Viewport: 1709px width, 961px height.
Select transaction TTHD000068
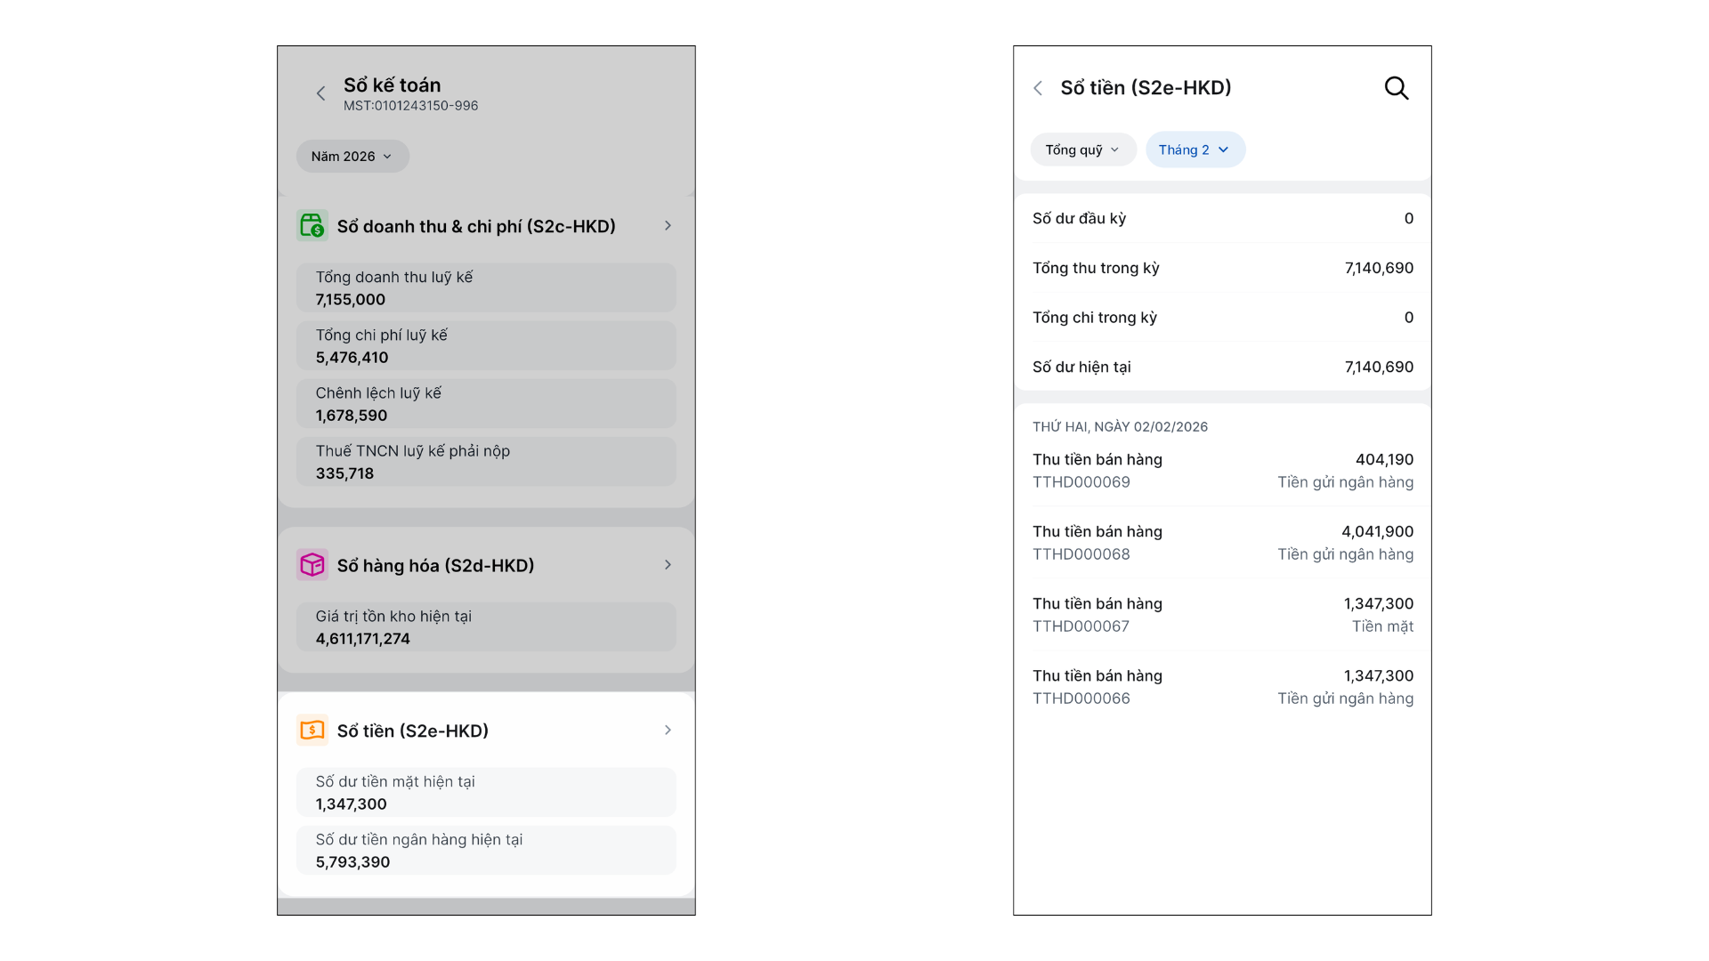pyautogui.click(x=1222, y=543)
